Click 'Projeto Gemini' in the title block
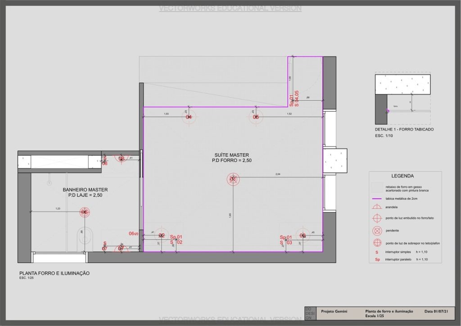The width and height of the screenshot is (461, 326). click(x=334, y=311)
